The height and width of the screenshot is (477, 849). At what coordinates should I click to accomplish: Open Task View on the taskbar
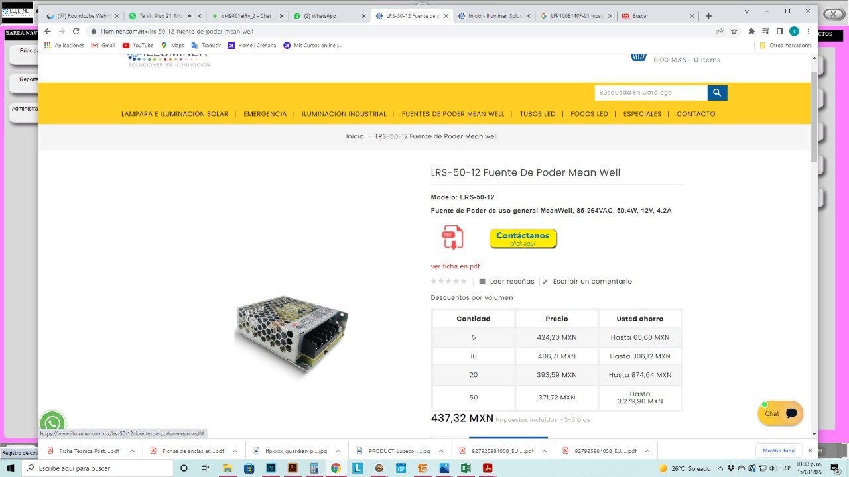click(x=205, y=468)
